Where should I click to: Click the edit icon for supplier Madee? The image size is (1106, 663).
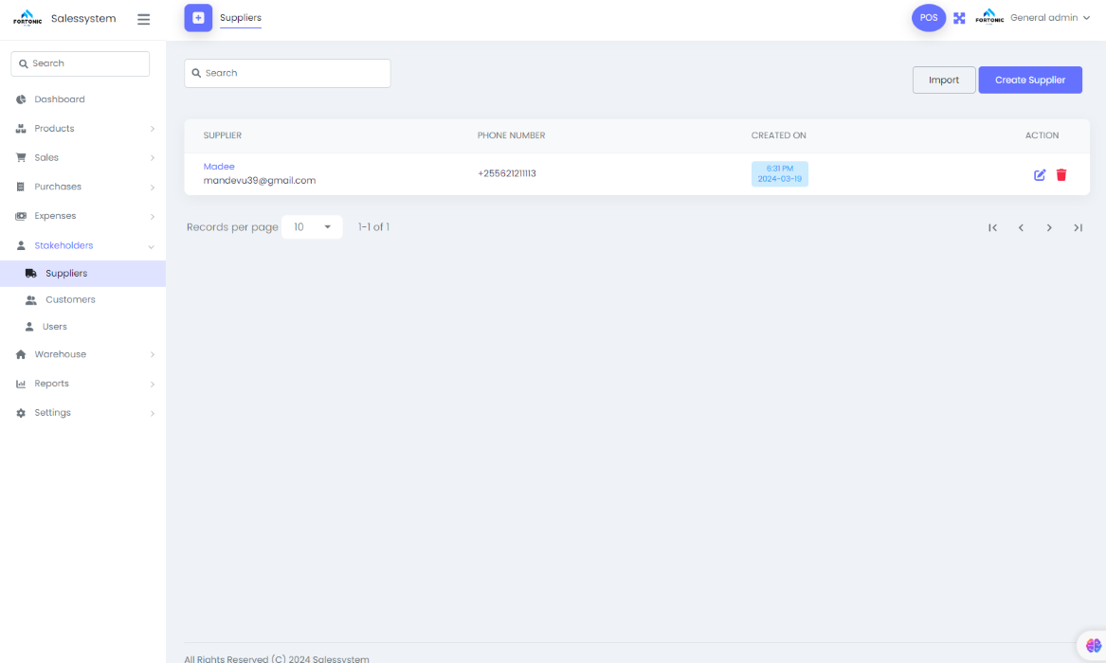(x=1040, y=175)
